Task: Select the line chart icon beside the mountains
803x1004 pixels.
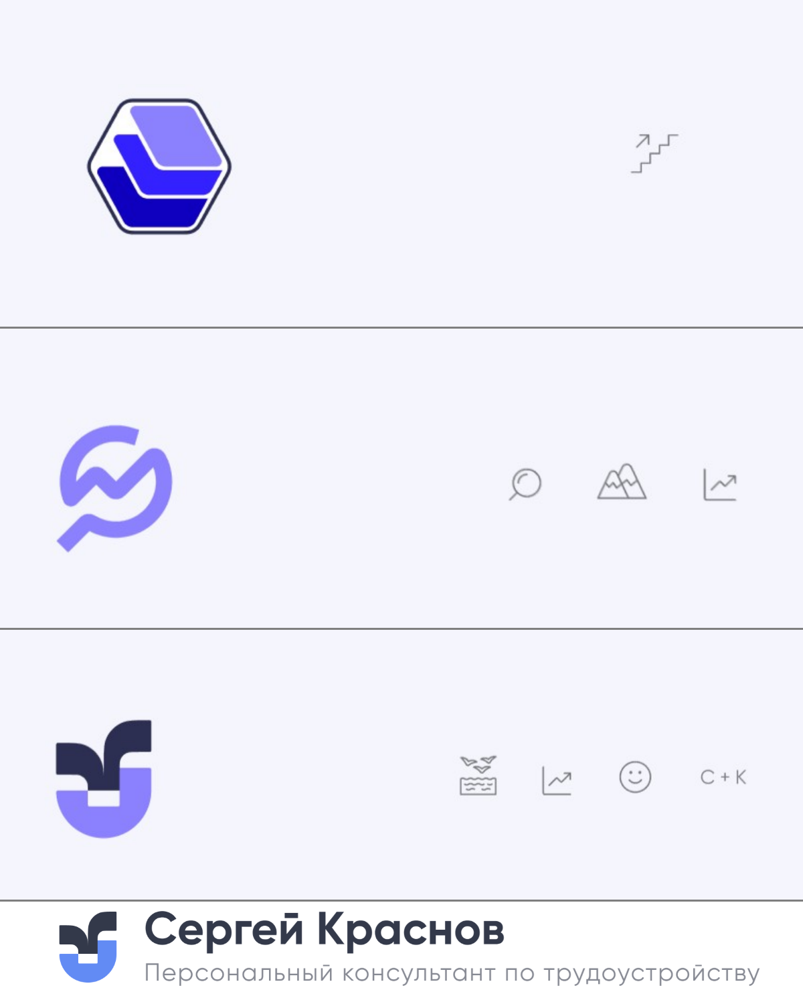Action: 720,484
